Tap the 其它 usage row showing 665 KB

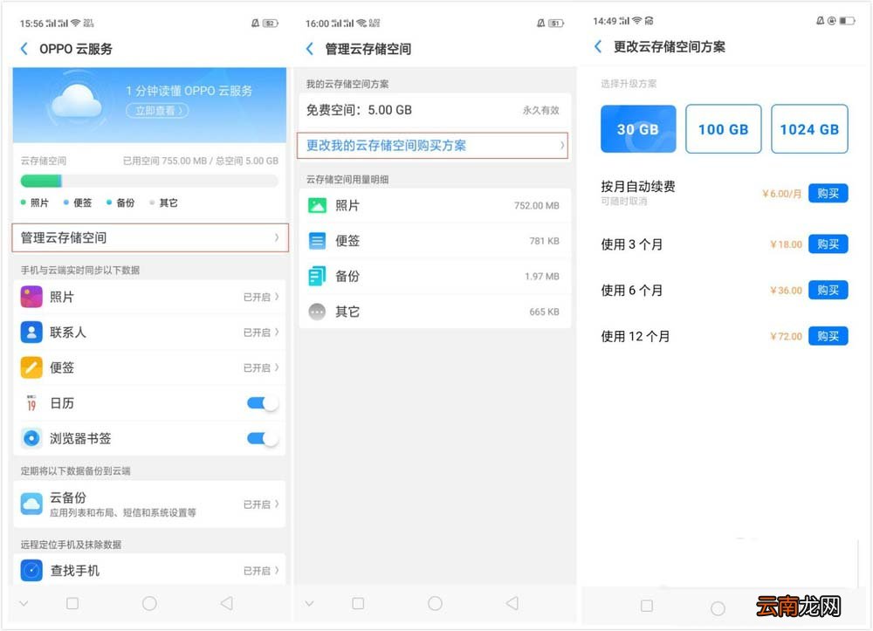click(x=434, y=312)
